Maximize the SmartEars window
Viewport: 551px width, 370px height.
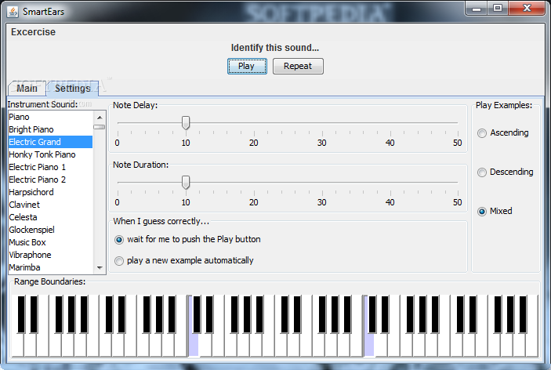click(498, 9)
